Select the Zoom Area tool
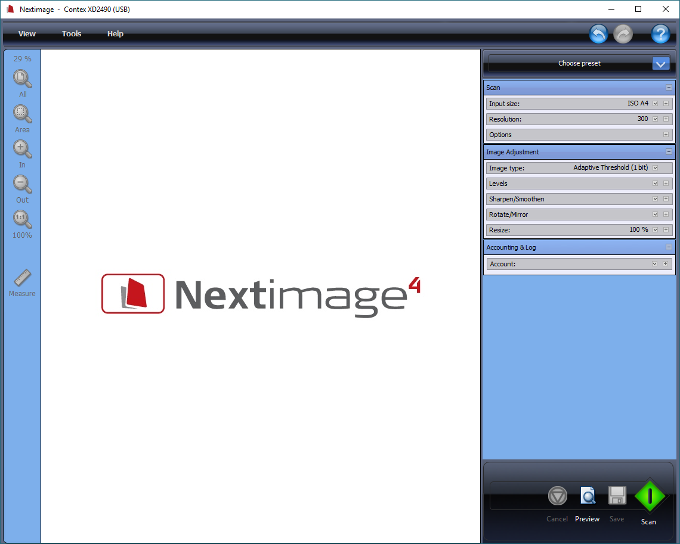The image size is (680, 544). [22, 114]
